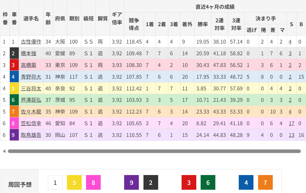Click yellow number 5 badge in 周回予想 lineup

click(x=74, y=182)
